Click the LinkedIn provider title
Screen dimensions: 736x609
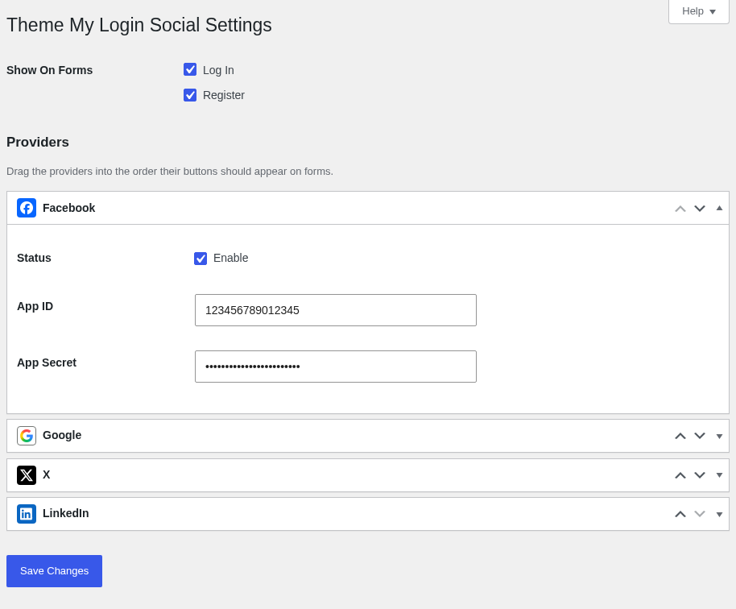[66, 513]
